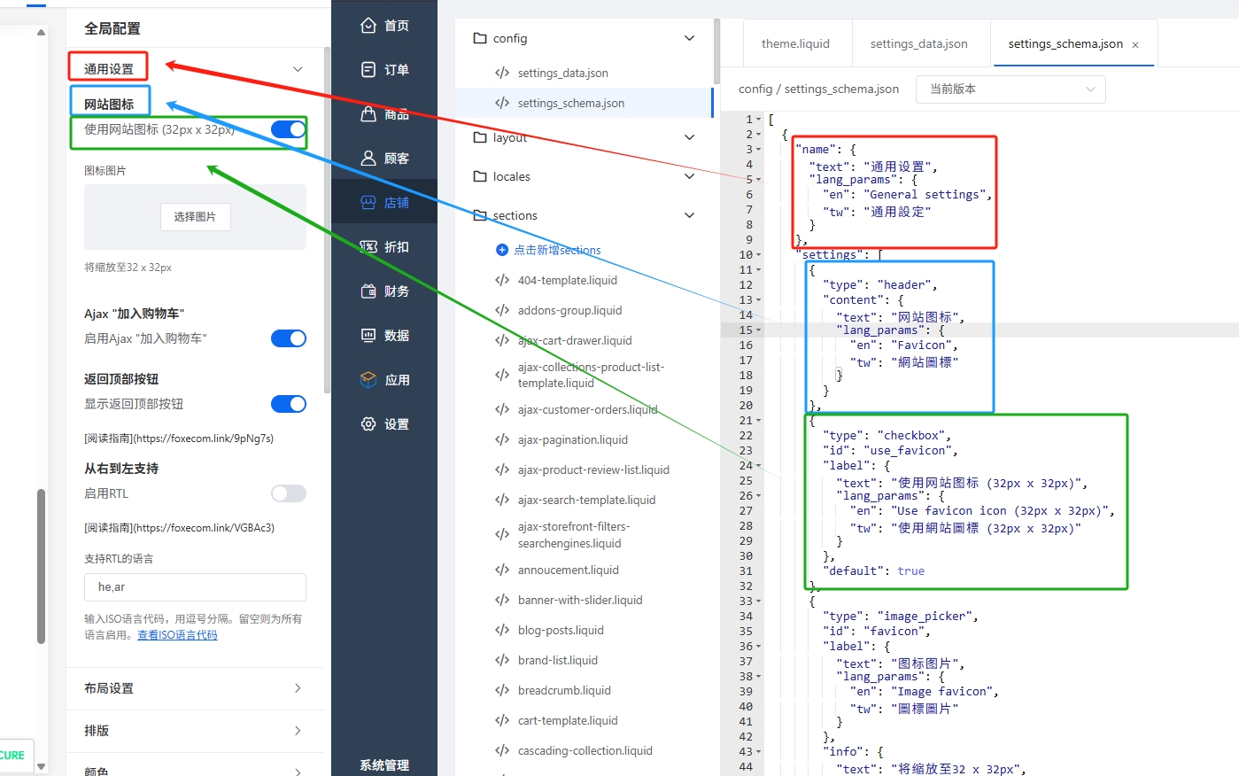Click 点击新增sections link
The height and width of the screenshot is (776, 1239).
tap(557, 250)
